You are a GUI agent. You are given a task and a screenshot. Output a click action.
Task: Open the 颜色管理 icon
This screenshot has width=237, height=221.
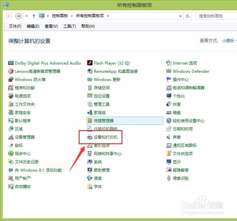[90, 170]
